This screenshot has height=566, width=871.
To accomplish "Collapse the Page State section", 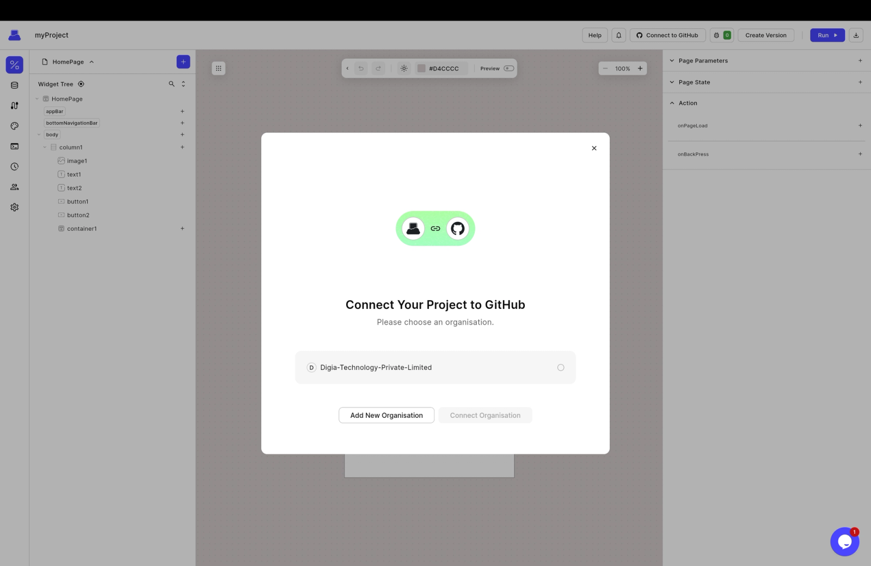I will (x=672, y=82).
